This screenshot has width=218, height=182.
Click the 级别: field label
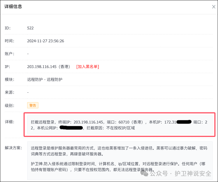(10, 106)
